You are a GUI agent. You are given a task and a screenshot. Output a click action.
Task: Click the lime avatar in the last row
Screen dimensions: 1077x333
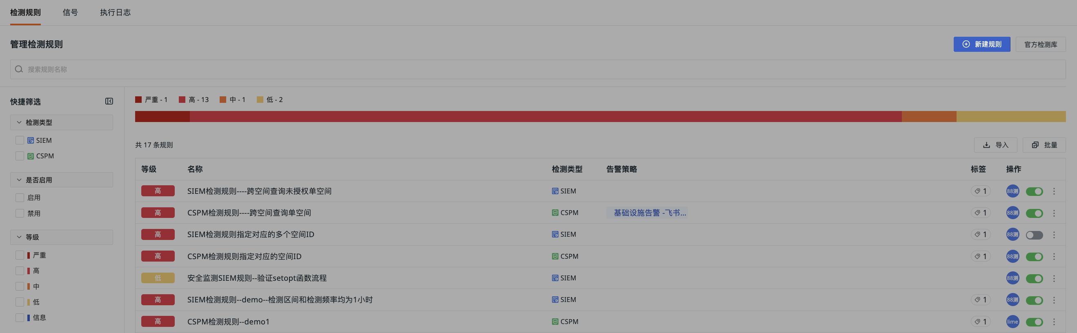[x=1012, y=321]
